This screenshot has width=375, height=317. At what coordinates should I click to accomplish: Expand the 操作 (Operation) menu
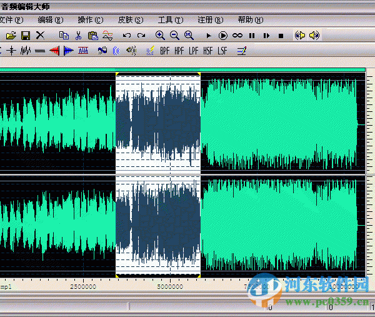pos(91,20)
